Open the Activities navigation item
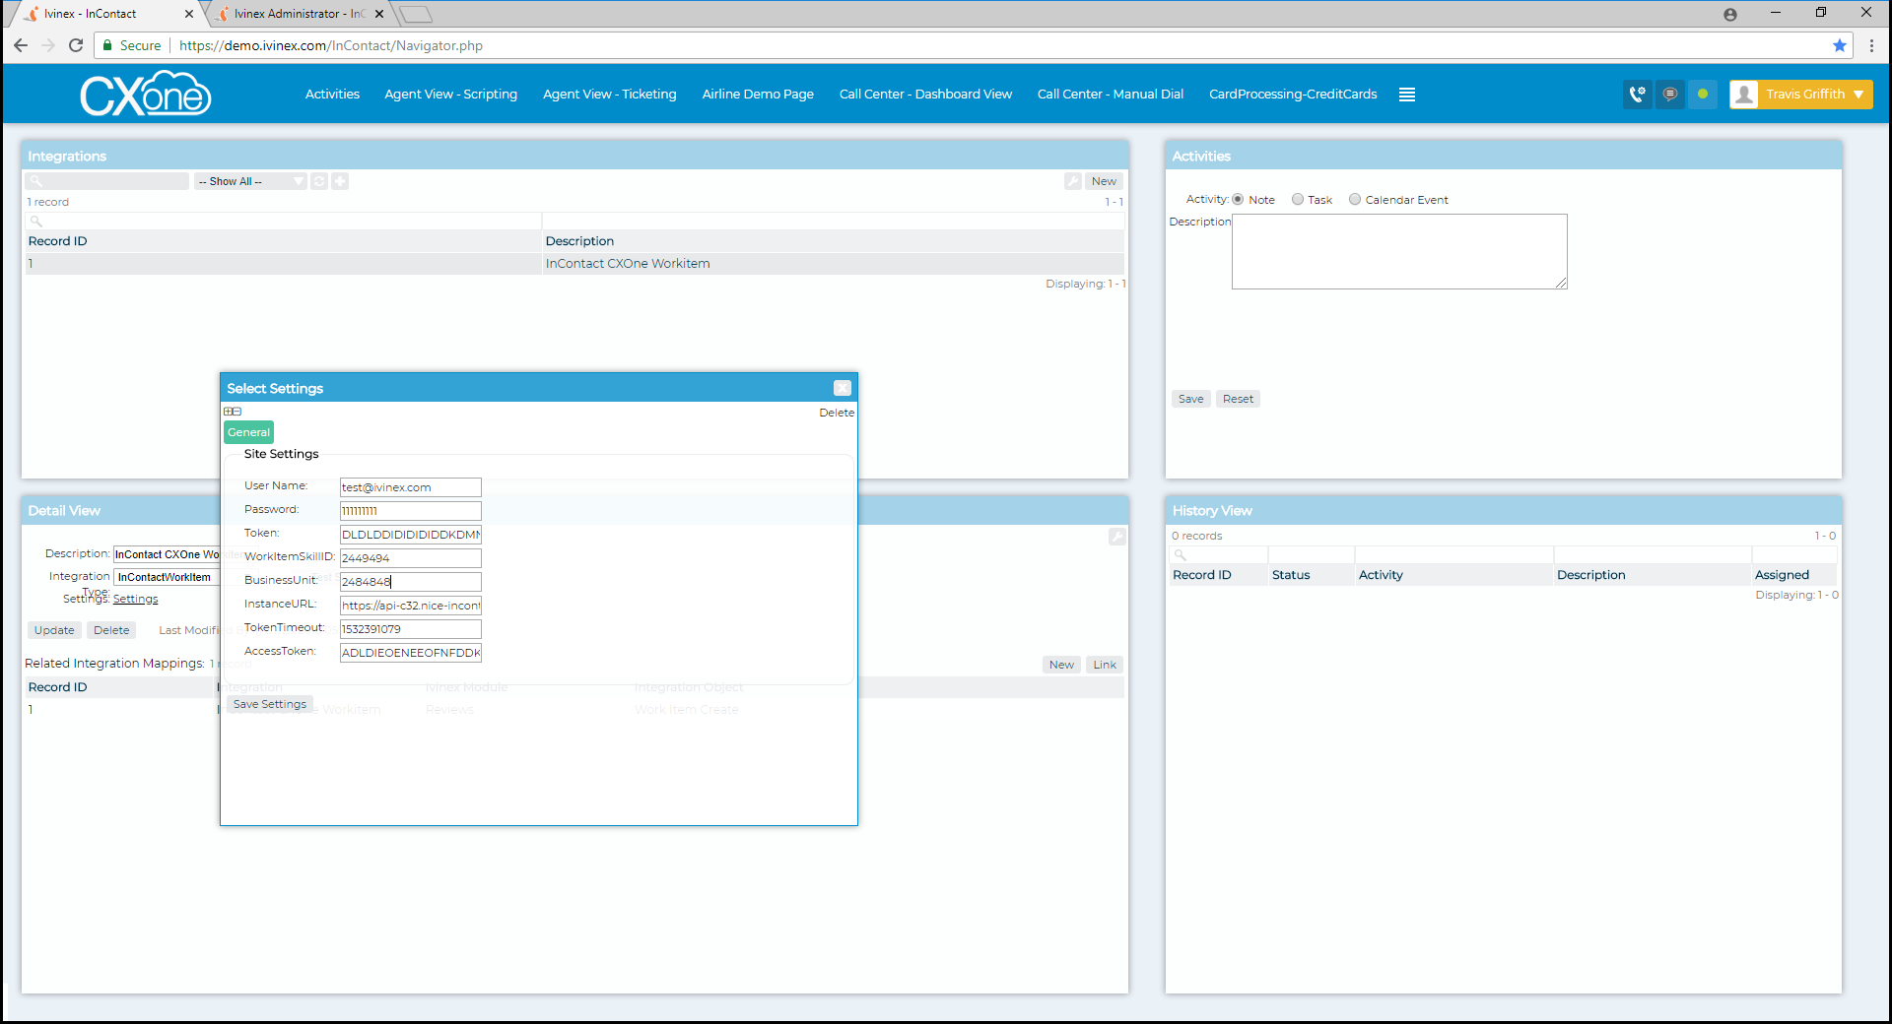This screenshot has width=1892, height=1024. (332, 95)
